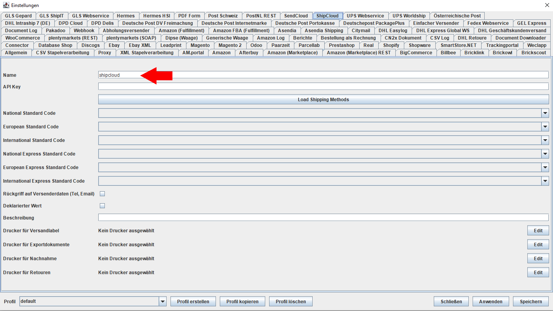Edit Drucker für Exportdokumente
The width and height of the screenshot is (553, 311).
538,245
